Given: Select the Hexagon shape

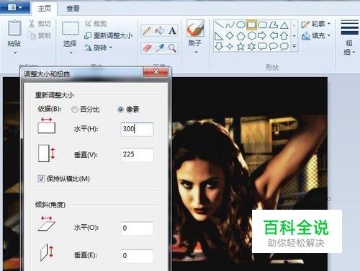Looking at the screenshot, I should click(251, 35).
